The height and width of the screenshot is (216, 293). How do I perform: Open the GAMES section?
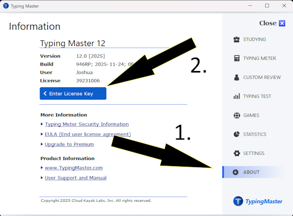(251, 115)
